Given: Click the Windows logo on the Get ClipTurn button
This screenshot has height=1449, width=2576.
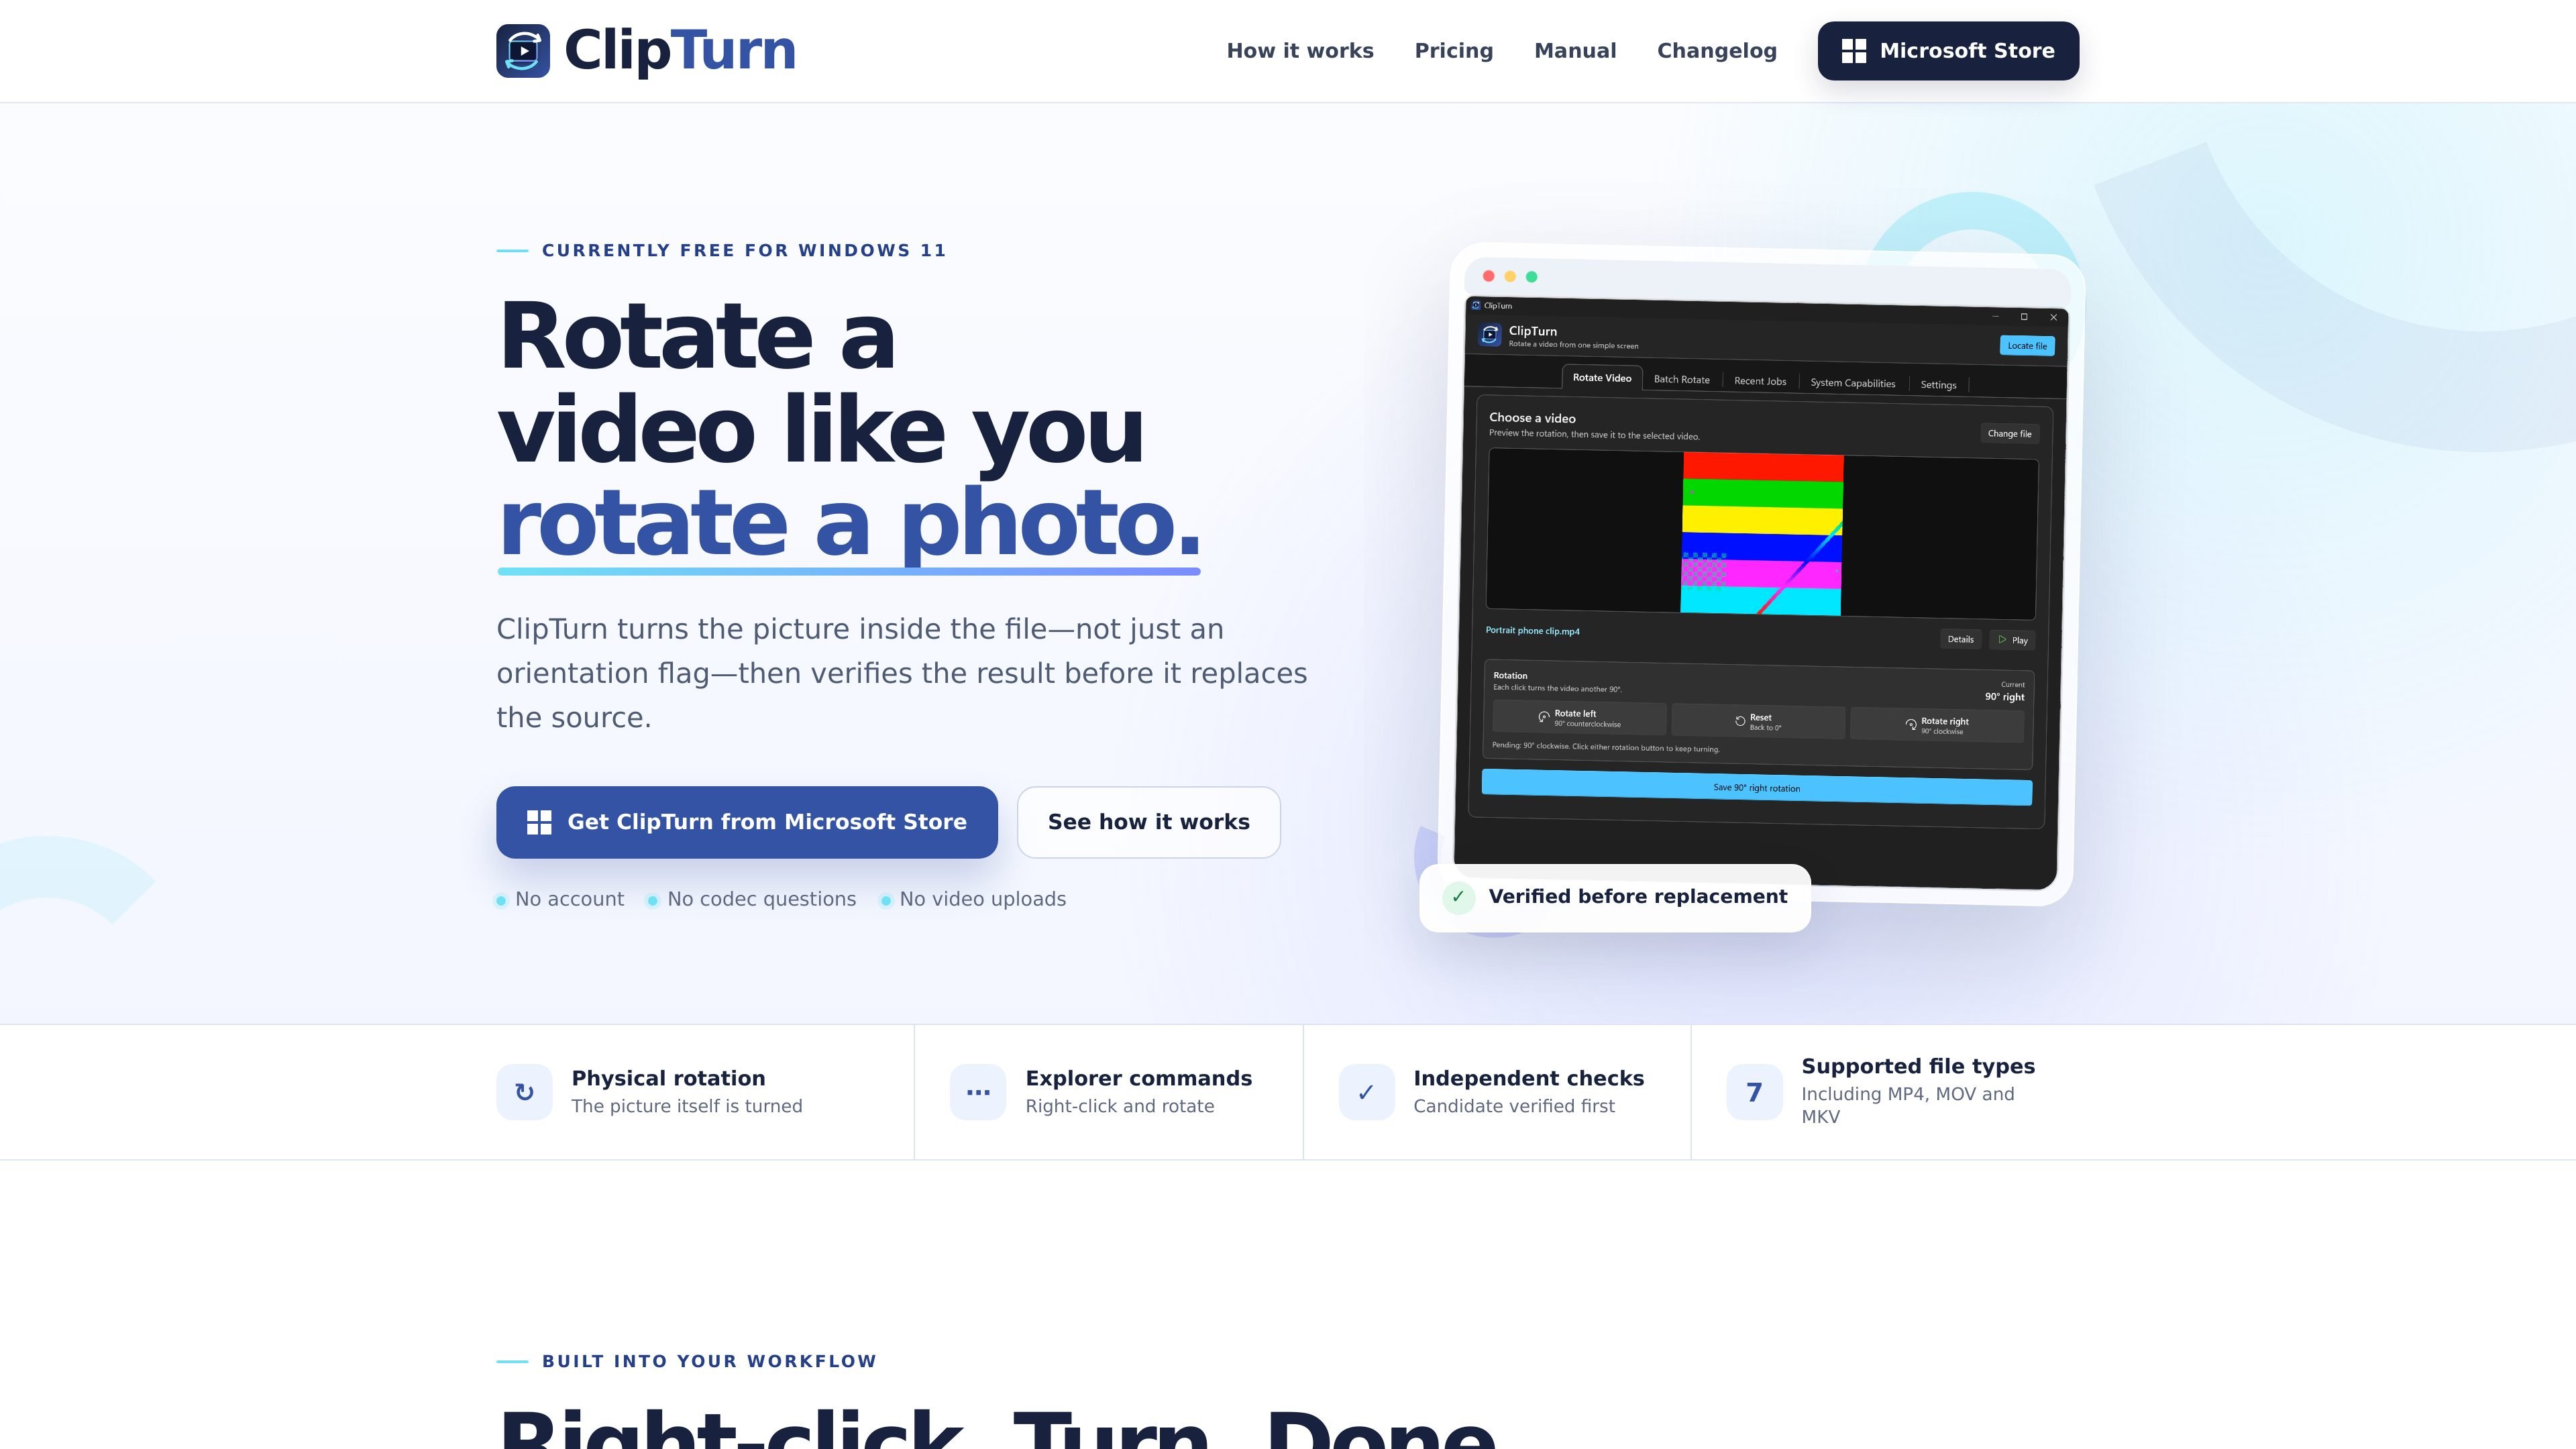Looking at the screenshot, I should pos(539,822).
